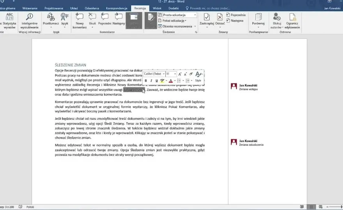This screenshot has width=343, height=210.
Task: Switch to the Odwołania tab
Action: (x=92, y=8)
